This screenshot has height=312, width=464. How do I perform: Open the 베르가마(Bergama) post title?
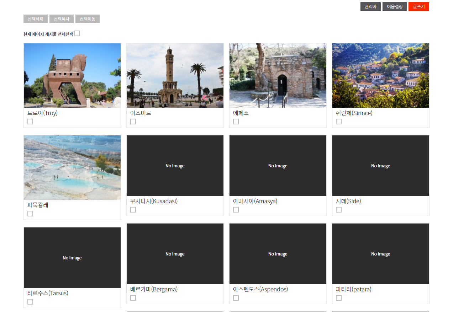154,289
